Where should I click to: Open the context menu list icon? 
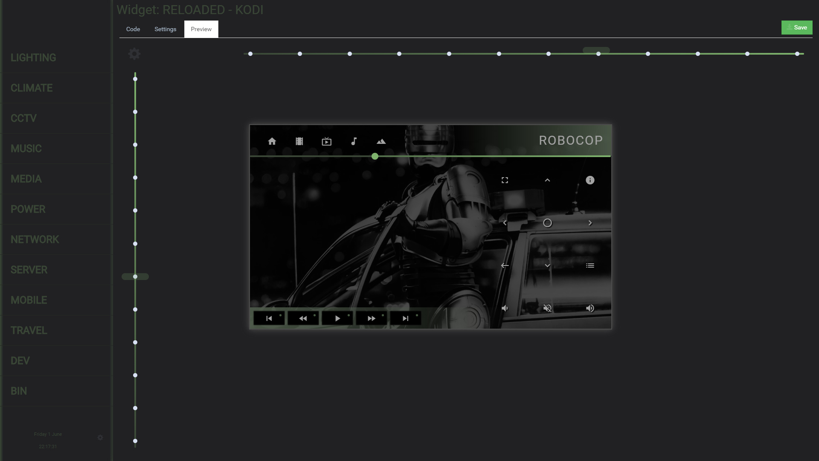(x=590, y=266)
